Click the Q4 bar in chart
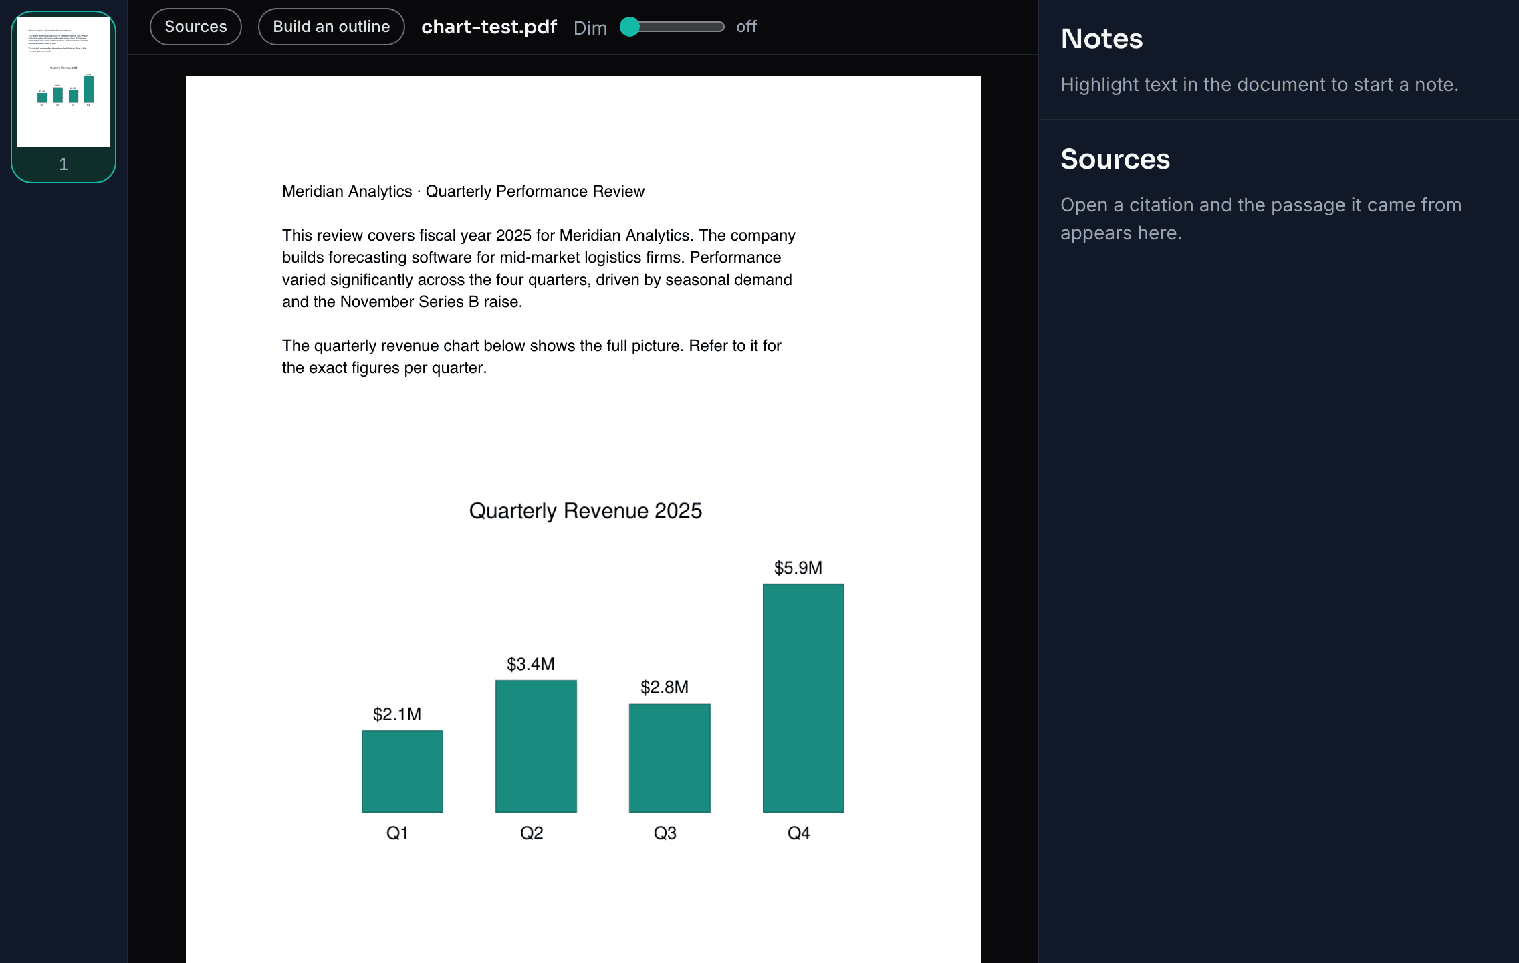 click(803, 698)
